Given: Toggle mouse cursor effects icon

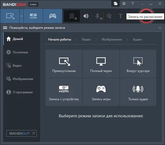Looking at the screenshot, I should tap(109, 16).
